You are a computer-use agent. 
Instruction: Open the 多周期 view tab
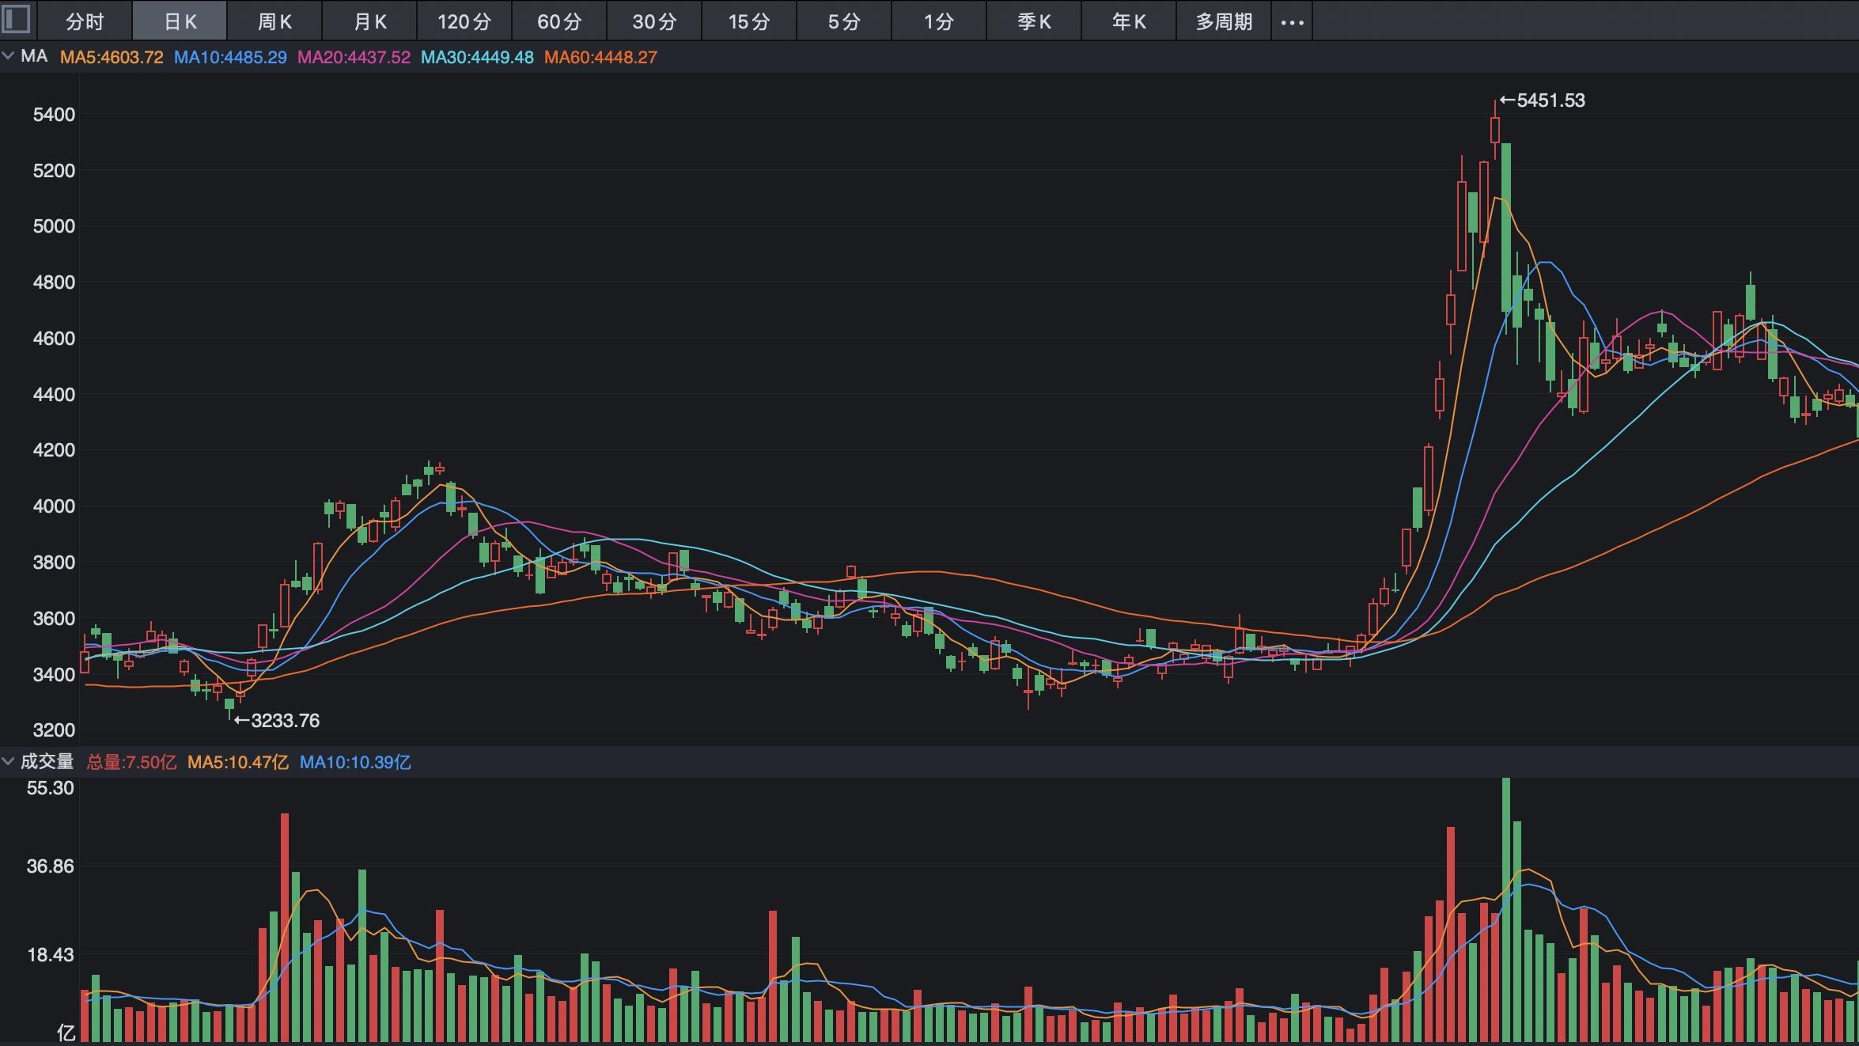tap(1224, 21)
